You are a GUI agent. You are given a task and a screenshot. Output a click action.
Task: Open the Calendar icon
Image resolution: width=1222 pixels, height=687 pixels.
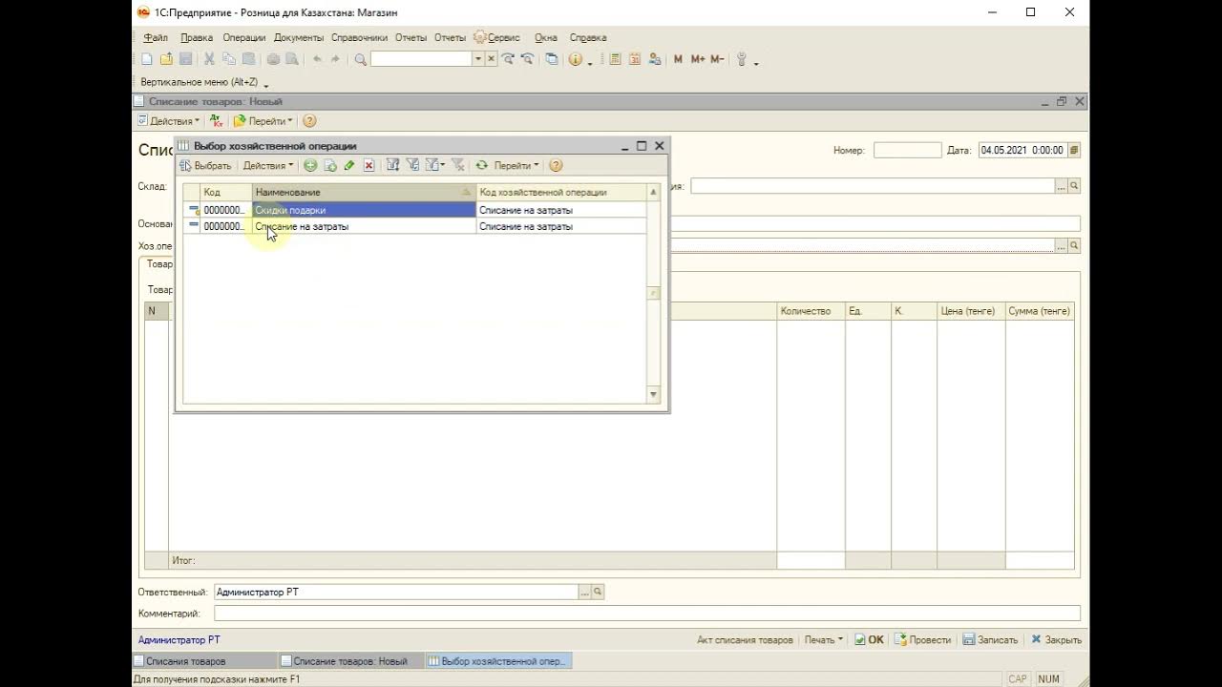coord(635,59)
